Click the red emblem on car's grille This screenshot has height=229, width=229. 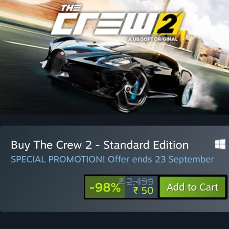point(63,53)
